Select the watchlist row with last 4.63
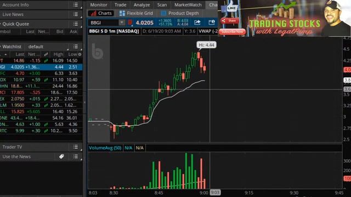The image size is (351, 197). click(41, 124)
